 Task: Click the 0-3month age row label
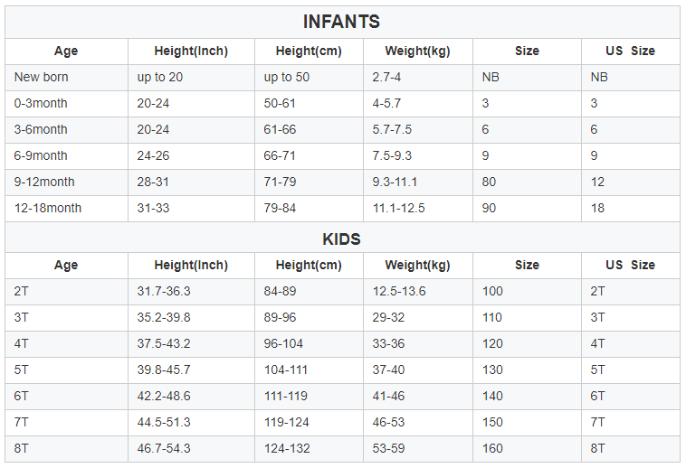pyautogui.click(x=41, y=104)
